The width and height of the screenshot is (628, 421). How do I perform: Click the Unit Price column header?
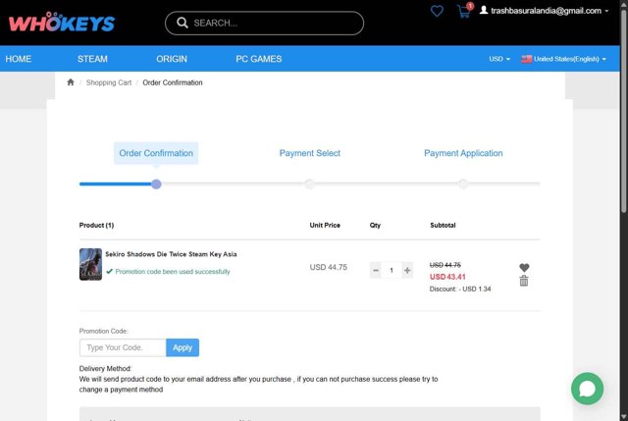[325, 225]
